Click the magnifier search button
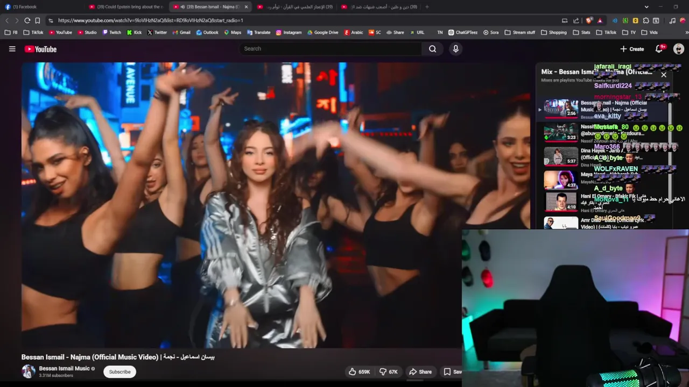This screenshot has height=387, width=689. click(432, 49)
